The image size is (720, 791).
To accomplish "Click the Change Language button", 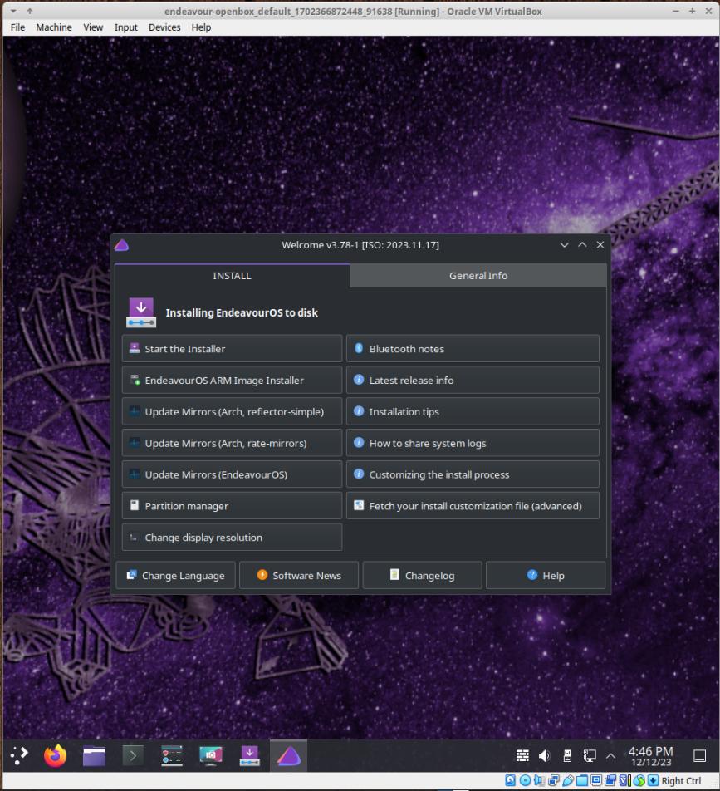I will [175, 575].
